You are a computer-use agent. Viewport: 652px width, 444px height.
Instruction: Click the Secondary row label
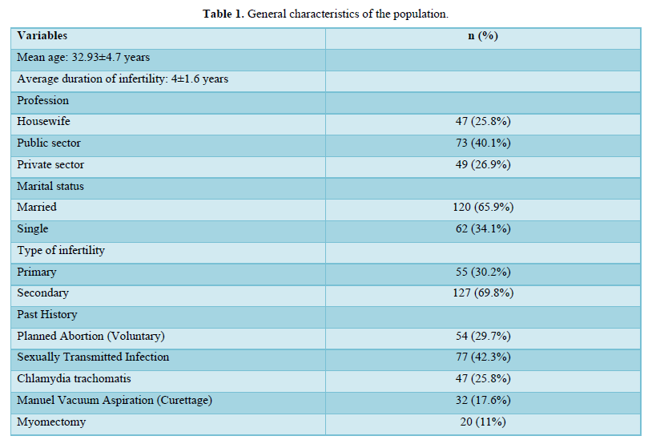point(43,293)
